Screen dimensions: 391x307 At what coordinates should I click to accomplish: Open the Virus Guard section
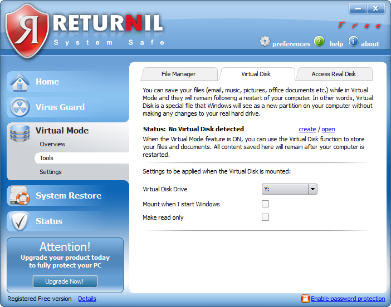coord(68,107)
